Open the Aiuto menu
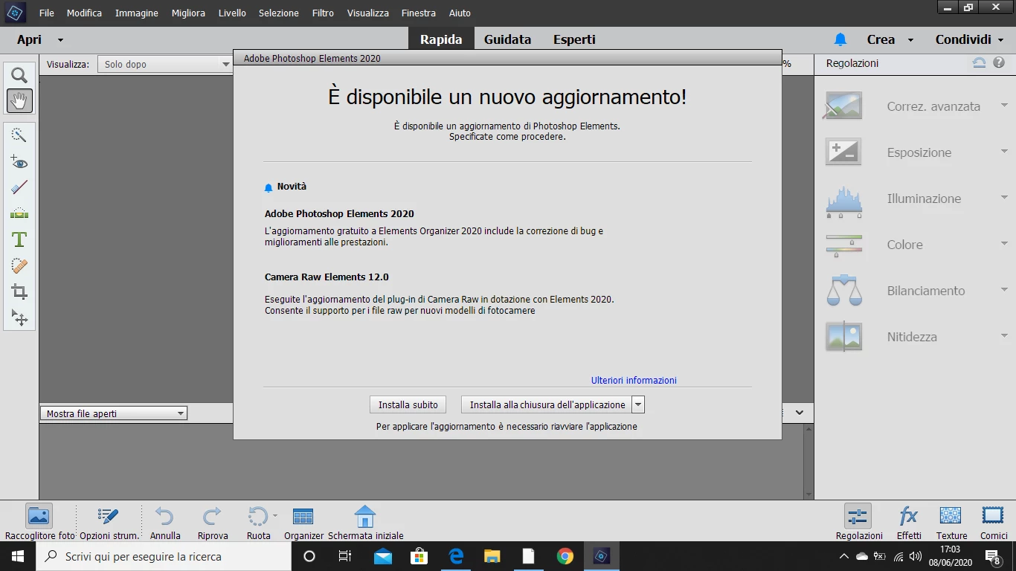 [460, 13]
